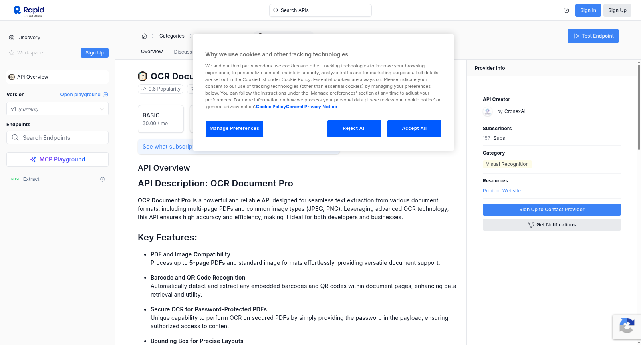Open Categories in the breadcrumb
The image size is (641, 345).
pos(172,36)
